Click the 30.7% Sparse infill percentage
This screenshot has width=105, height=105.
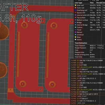pos(98,13)
